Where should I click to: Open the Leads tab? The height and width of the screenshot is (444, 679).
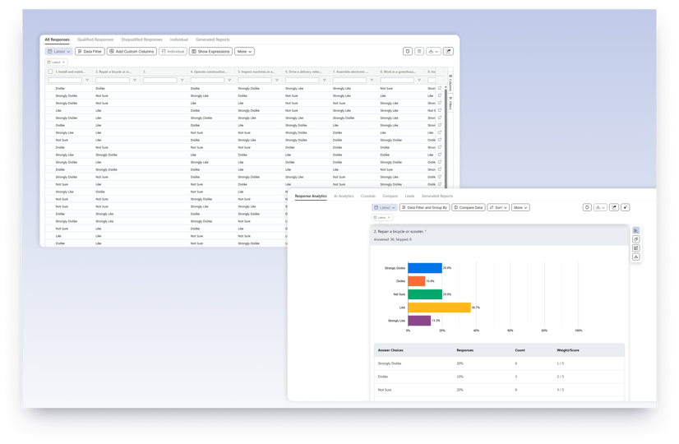409,197
